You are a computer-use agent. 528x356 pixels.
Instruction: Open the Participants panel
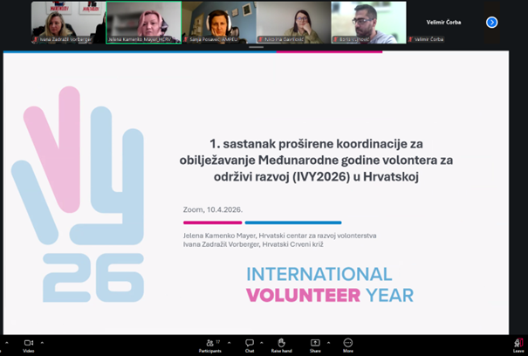pyautogui.click(x=209, y=346)
